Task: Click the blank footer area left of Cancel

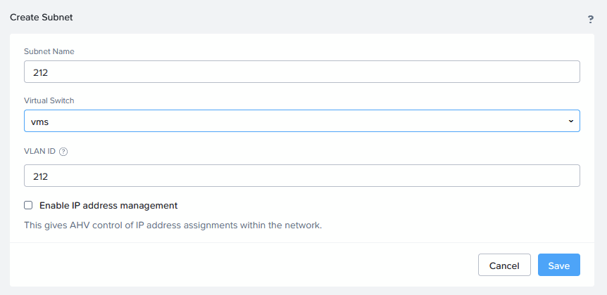Action: pyautogui.click(x=246, y=265)
